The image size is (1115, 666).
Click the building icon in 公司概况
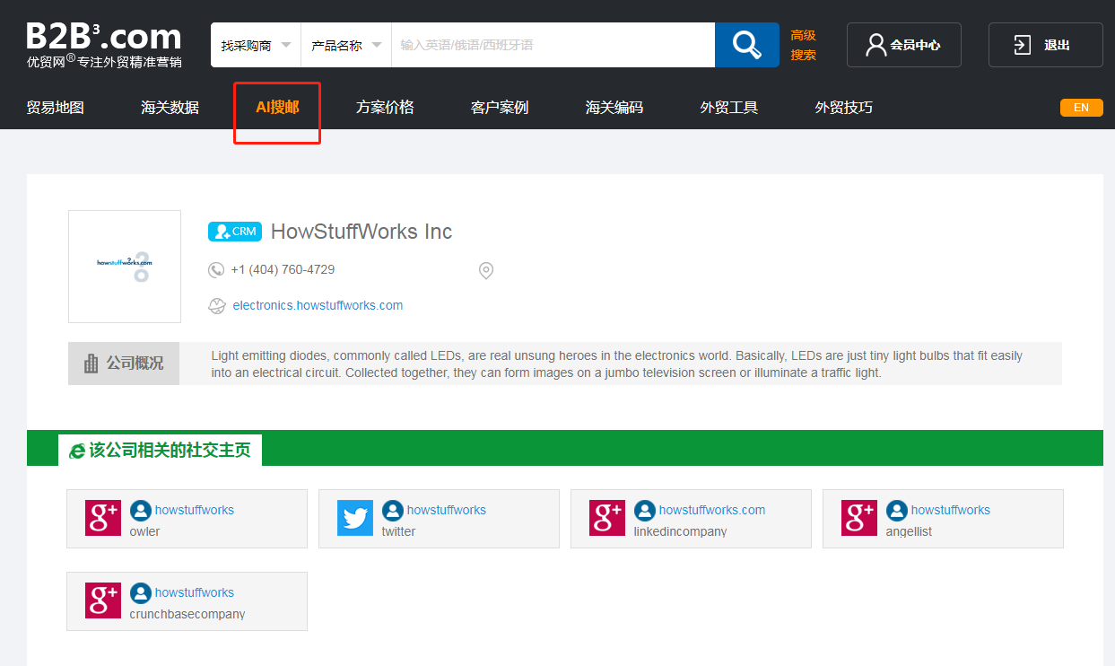click(91, 364)
